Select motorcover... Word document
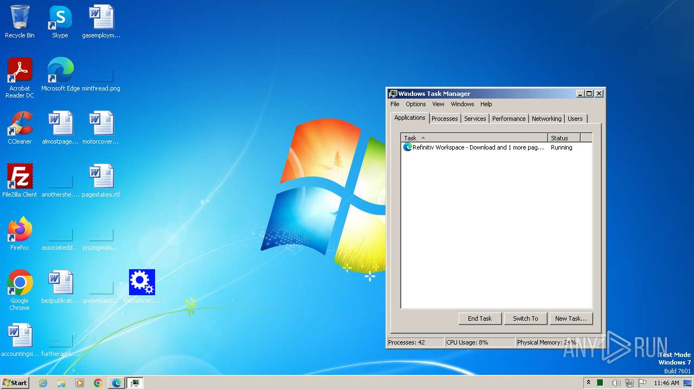The width and height of the screenshot is (694, 390). [101, 128]
